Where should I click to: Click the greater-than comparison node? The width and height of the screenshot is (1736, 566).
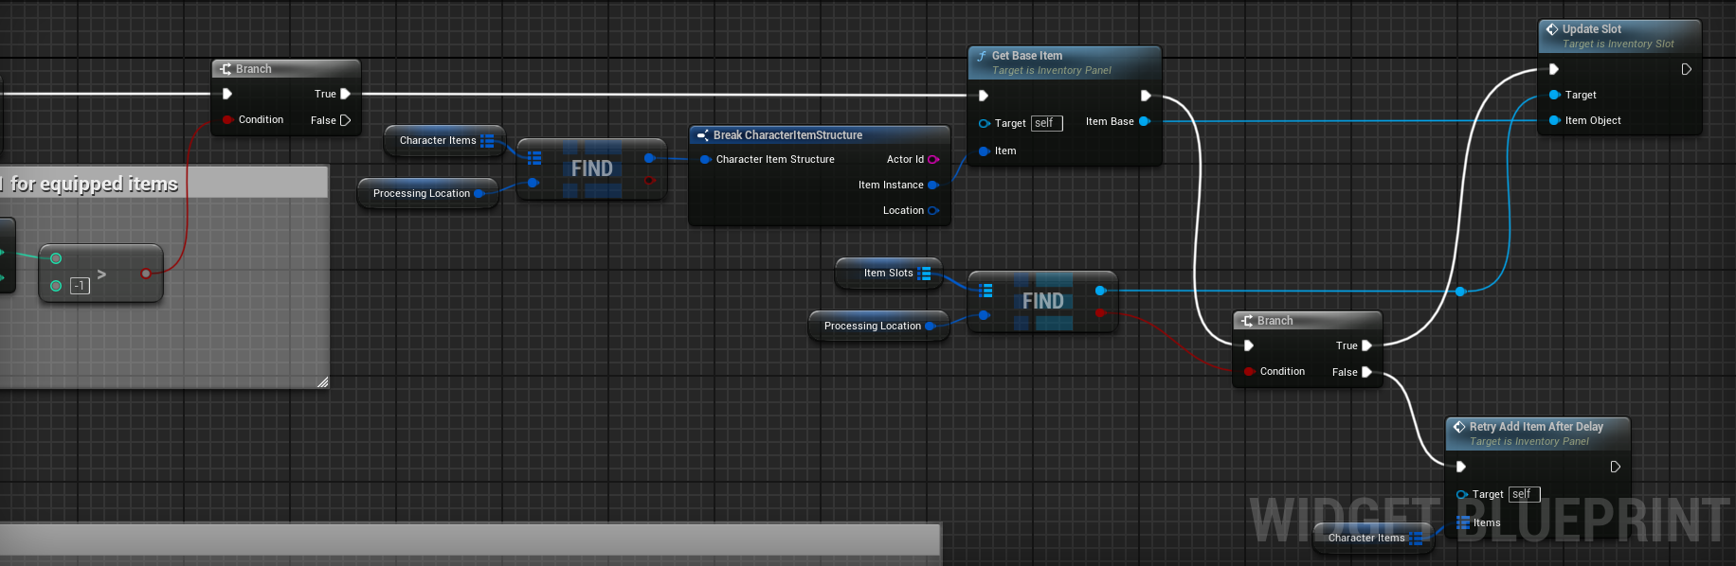(100, 274)
